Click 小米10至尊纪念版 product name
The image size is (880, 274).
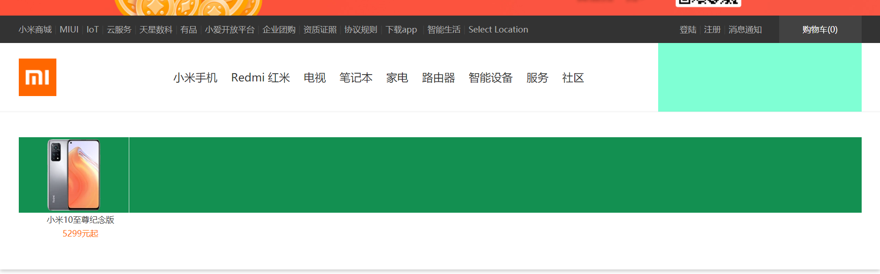point(81,220)
